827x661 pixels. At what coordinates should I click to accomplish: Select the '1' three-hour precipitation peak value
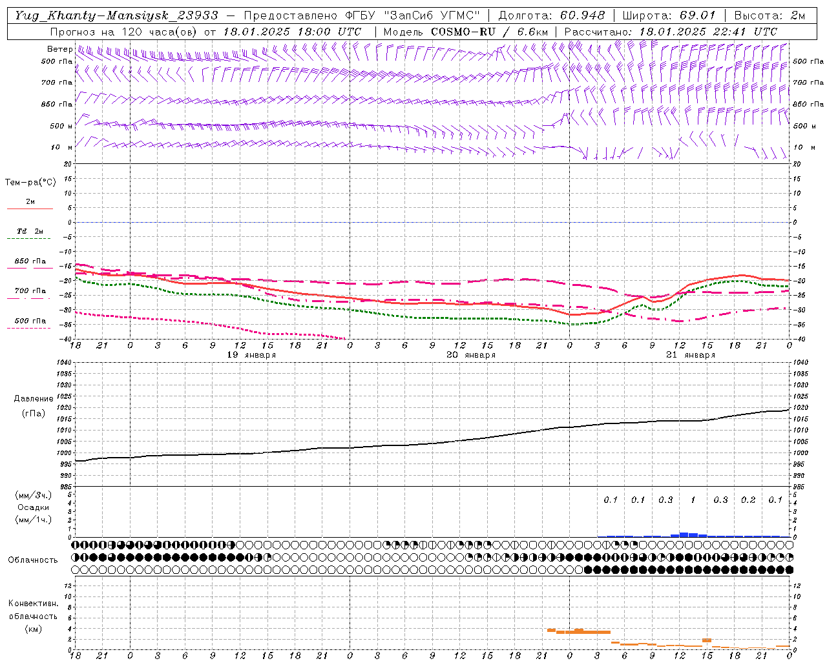tap(693, 500)
